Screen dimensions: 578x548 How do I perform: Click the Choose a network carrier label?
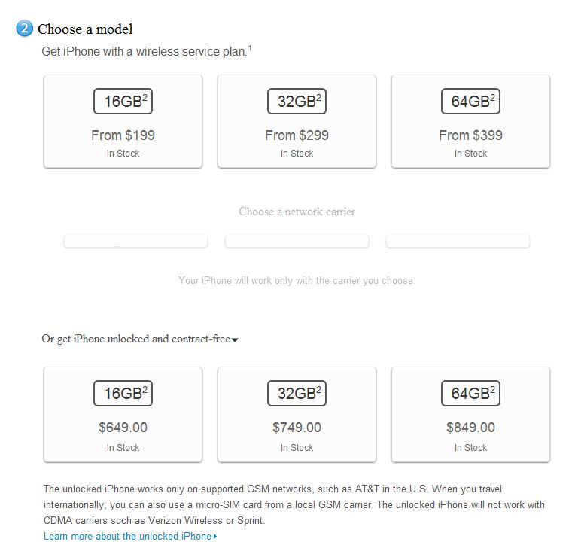(297, 212)
